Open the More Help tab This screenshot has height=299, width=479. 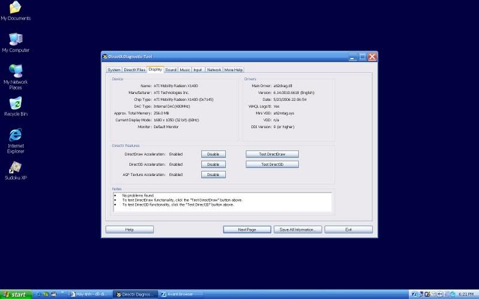coord(234,70)
